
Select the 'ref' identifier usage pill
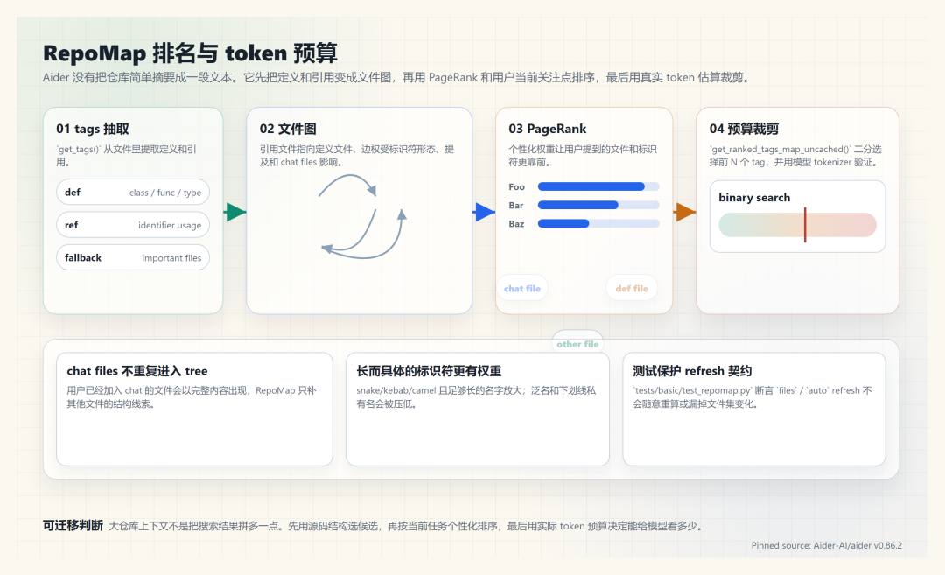(x=133, y=225)
